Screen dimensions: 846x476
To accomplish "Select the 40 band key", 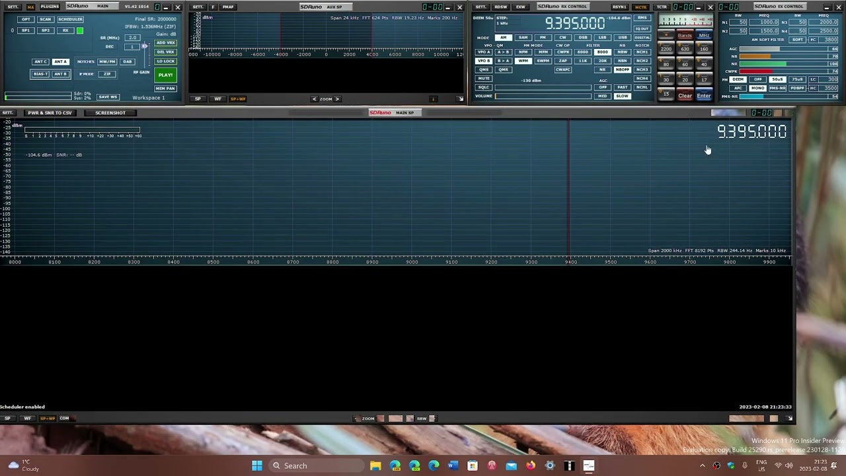I will (704, 65).
